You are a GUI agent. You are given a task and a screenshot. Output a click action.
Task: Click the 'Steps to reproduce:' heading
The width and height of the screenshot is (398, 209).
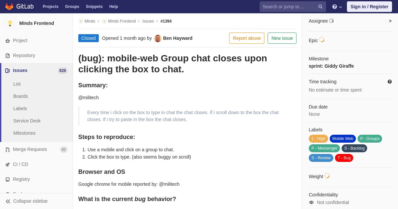pos(107,137)
